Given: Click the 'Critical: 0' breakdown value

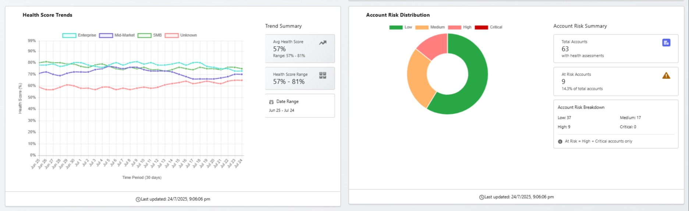Looking at the screenshot, I should coord(628,127).
